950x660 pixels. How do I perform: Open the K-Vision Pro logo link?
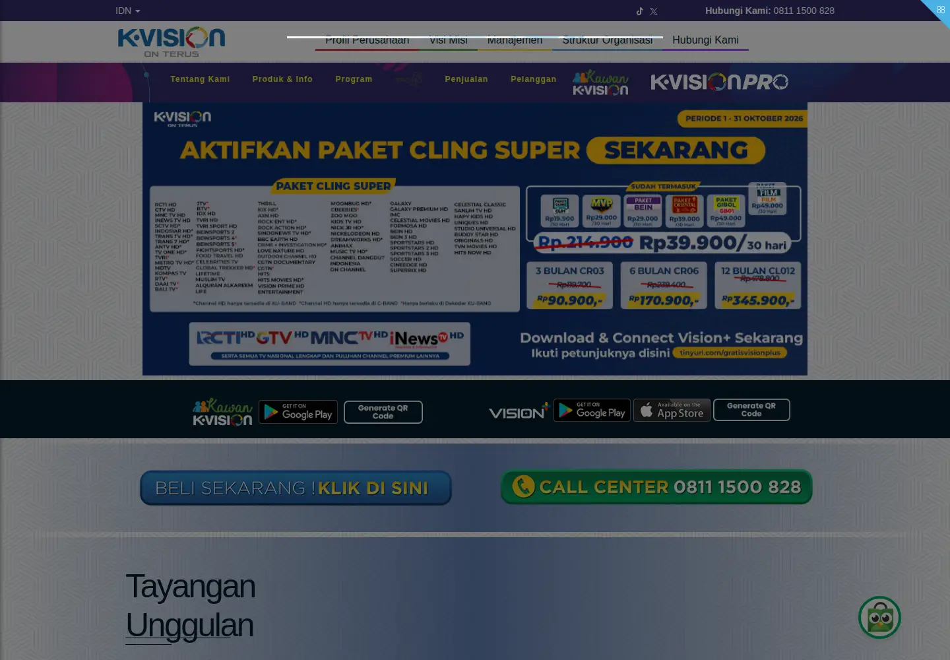click(x=720, y=82)
